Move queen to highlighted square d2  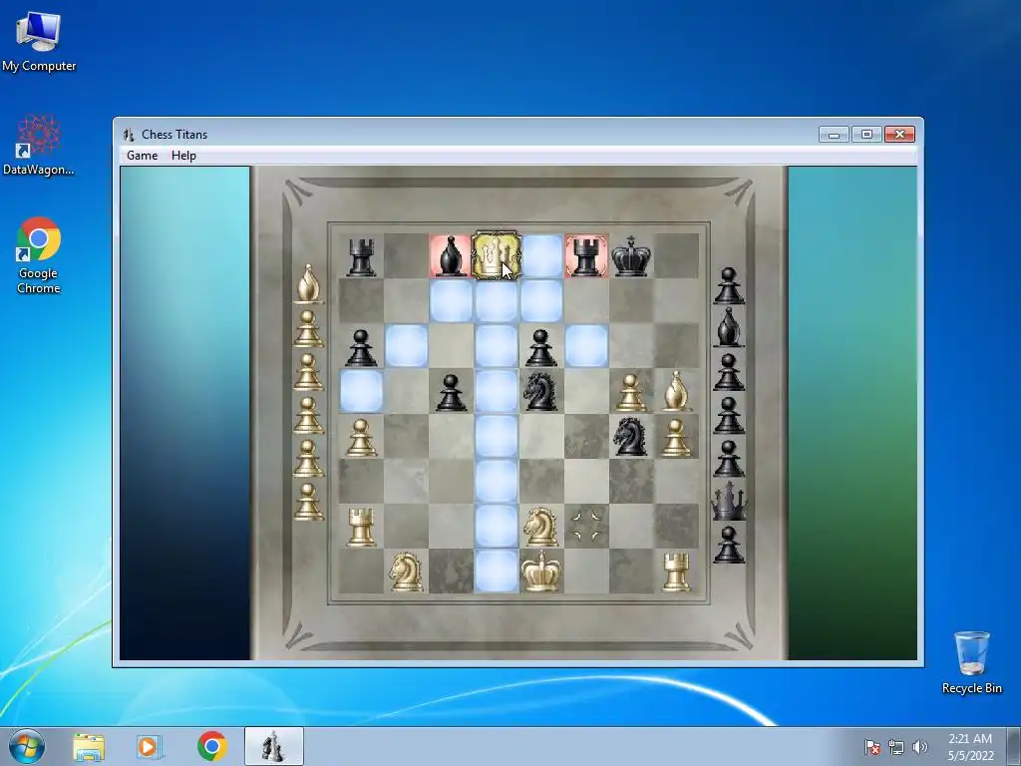[x=497, y=526]
